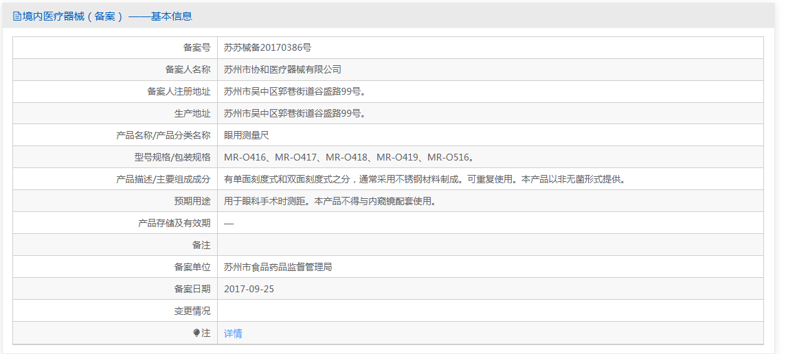Image resolution: width=786 pixels, height=354 pixels.
Task: Click the header title 境内医疗器械（备案）——基本信息
Action: (107, 16)
